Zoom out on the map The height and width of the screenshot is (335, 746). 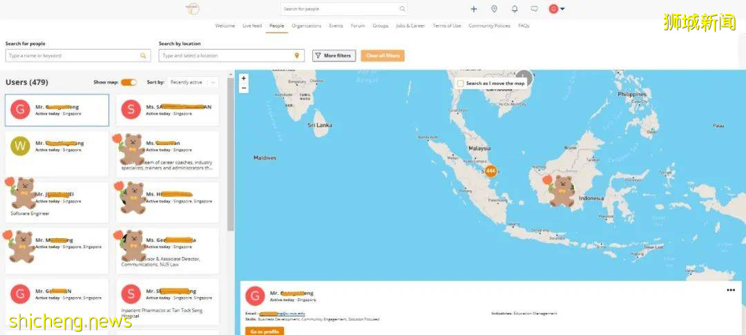tap(243, 88)
